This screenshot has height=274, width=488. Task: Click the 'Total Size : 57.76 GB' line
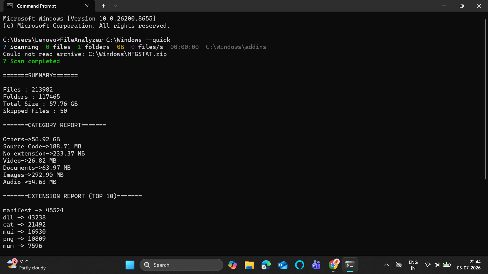point(40,104)
